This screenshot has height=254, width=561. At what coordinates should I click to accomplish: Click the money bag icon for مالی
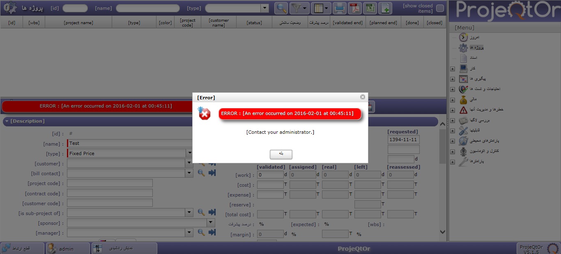pos(463,99)
